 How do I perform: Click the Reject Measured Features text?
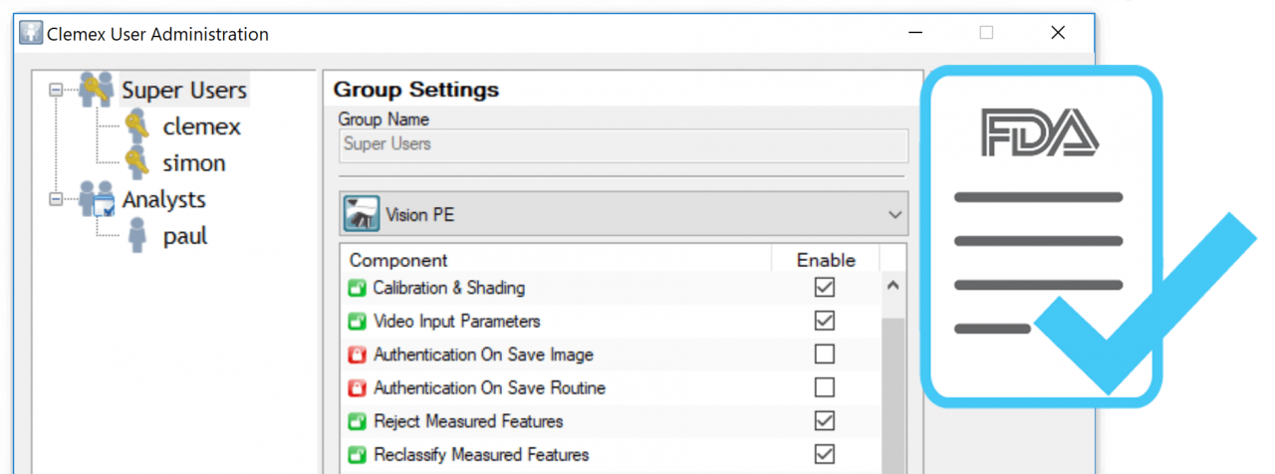pos(468,421)
